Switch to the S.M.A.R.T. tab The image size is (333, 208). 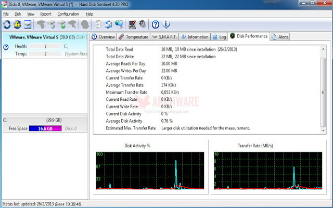[x=164, y=37]
